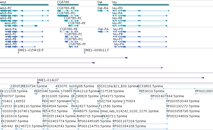This screenshot has width=213, height=130.
Task: Click CG8786-RG transcript label
Action: coord(66,13)
